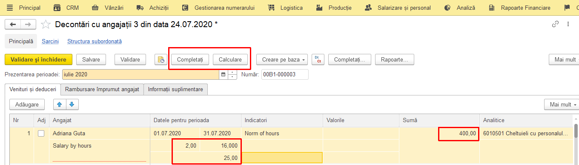
Task: Show Dt/Ct accounting entries icon
Action: click(318, 60)
